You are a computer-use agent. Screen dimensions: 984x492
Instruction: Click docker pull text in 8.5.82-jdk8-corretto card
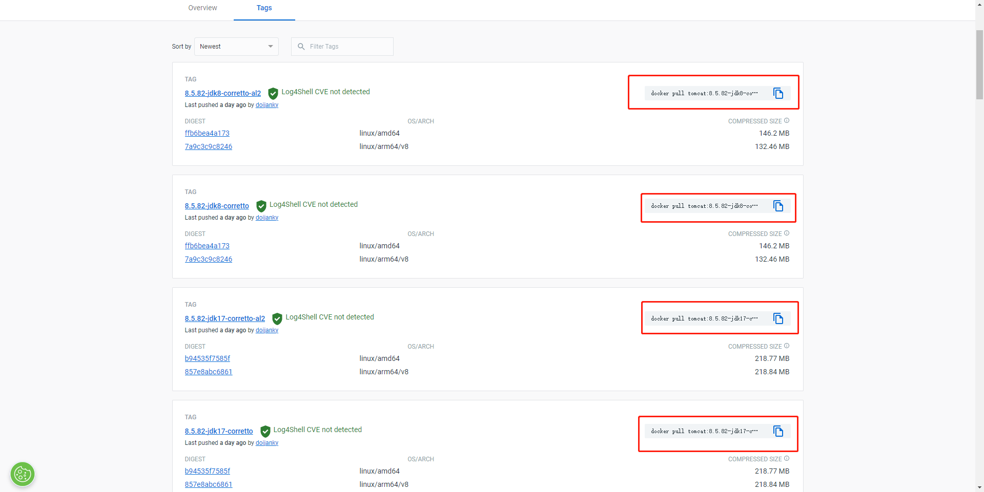tap(704, 206)
